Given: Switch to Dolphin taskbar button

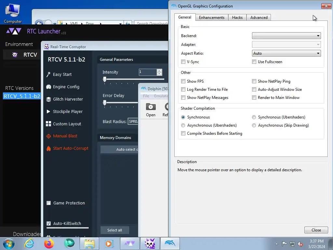Looking at the screenshot, I should click(170, 243).
